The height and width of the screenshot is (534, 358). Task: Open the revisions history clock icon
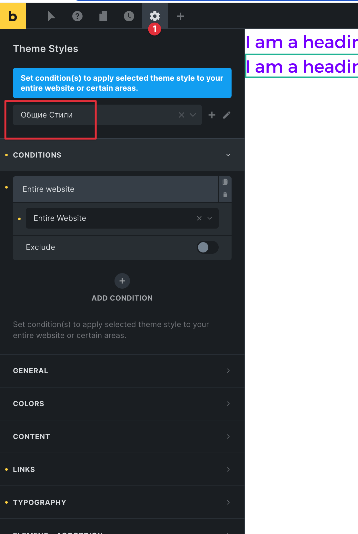(x=129, y=16)
